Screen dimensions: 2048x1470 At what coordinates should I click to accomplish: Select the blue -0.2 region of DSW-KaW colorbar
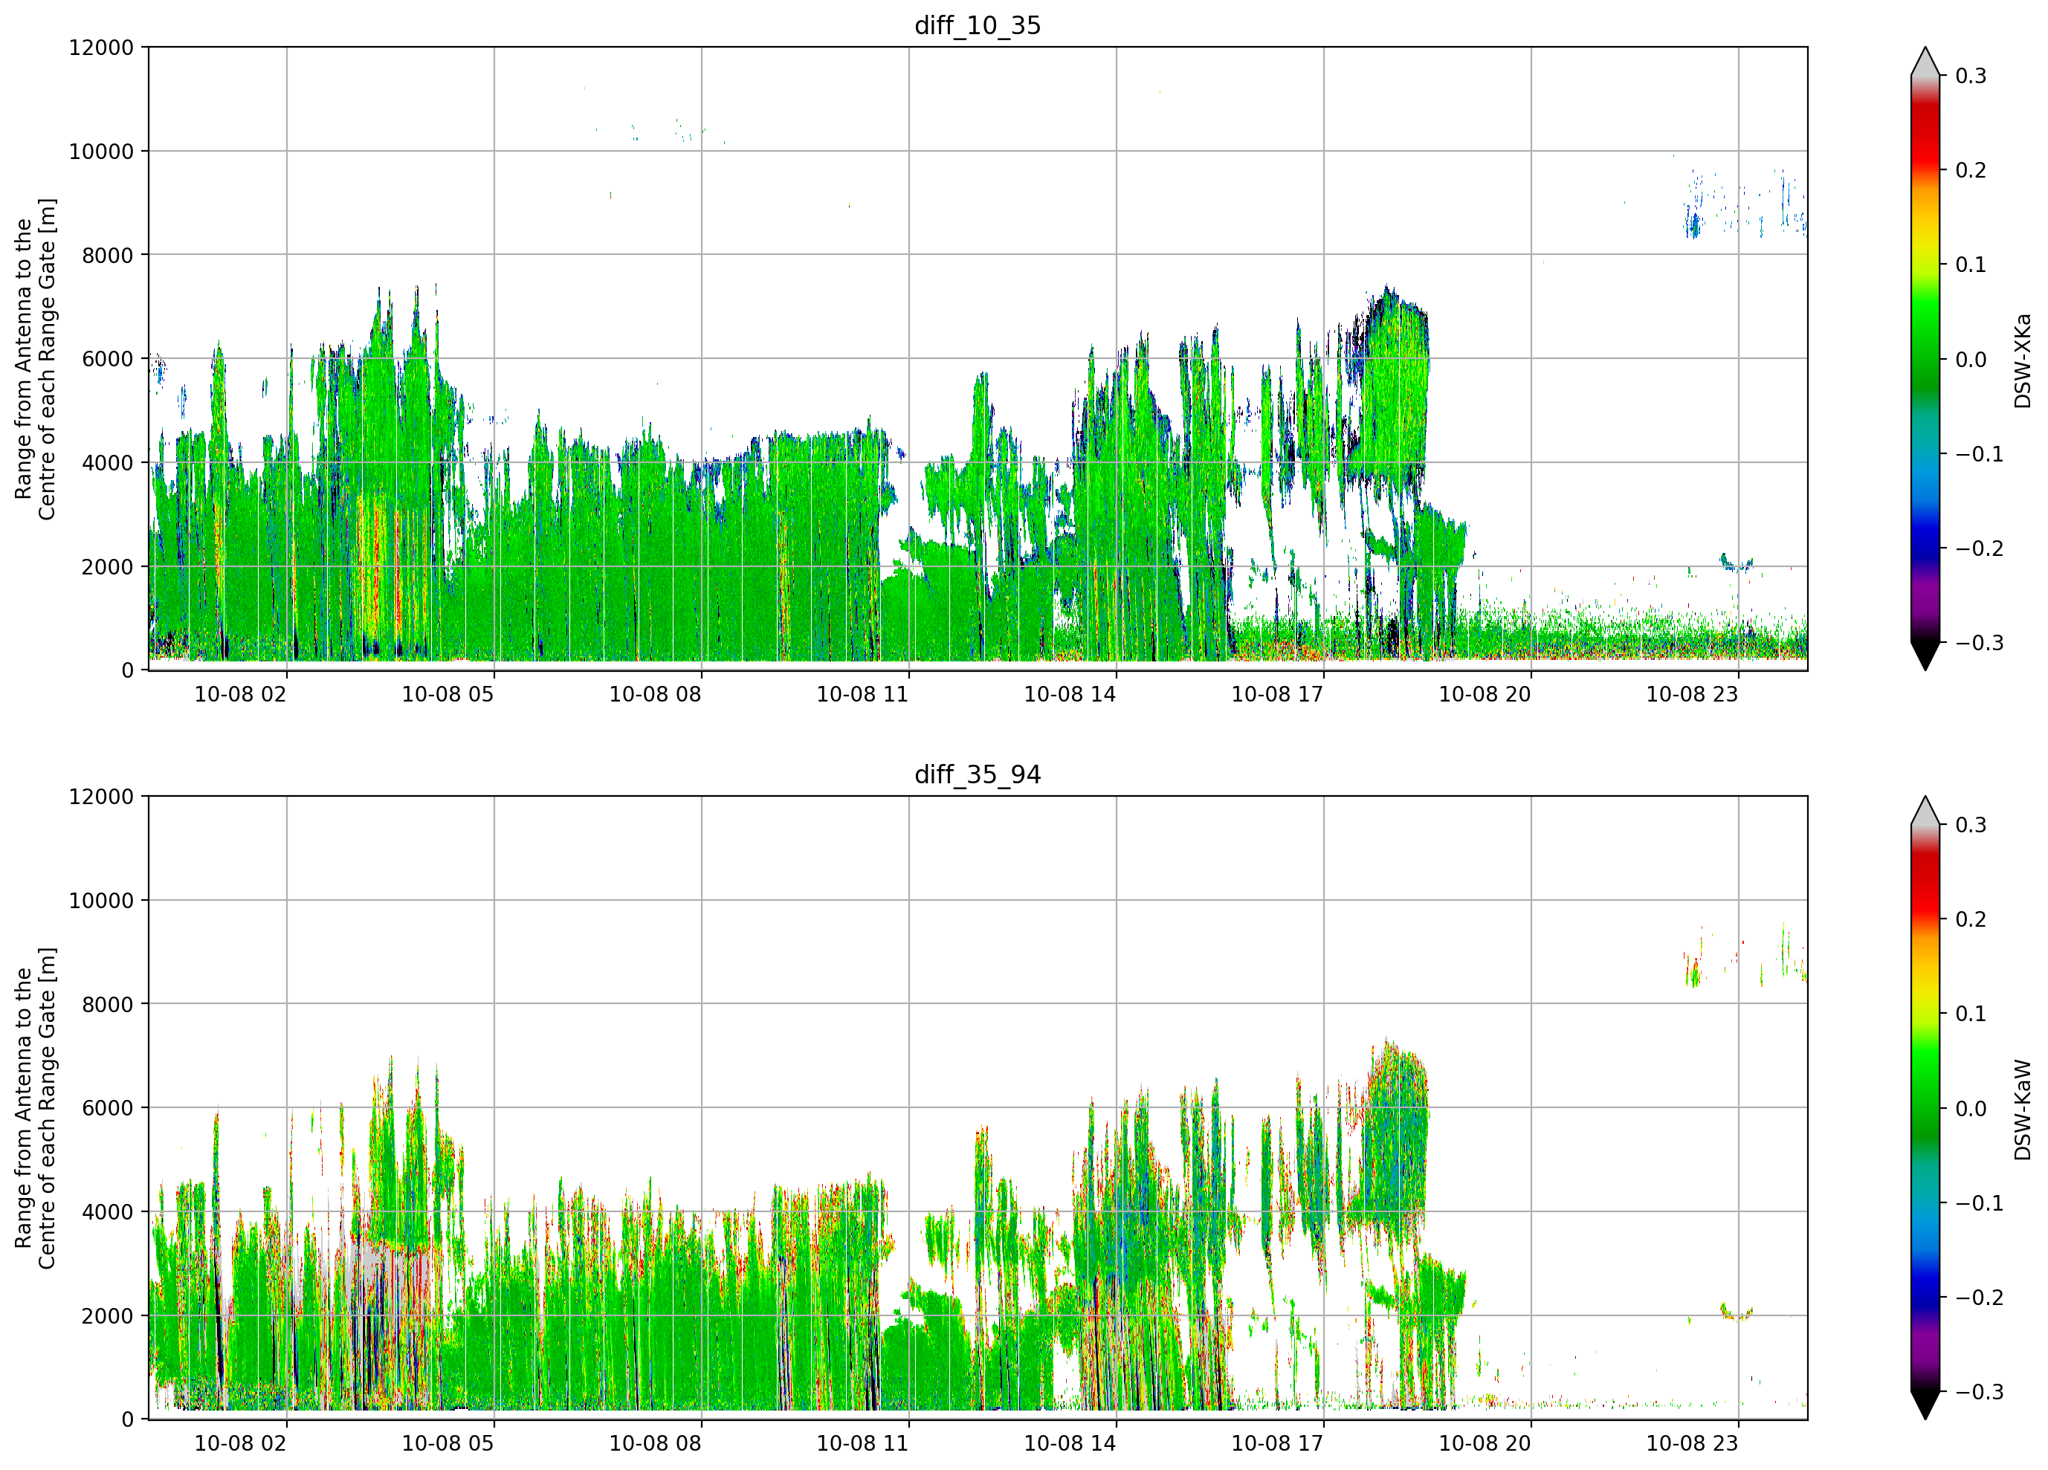pyautogui.click(x=1925, y=1298)
